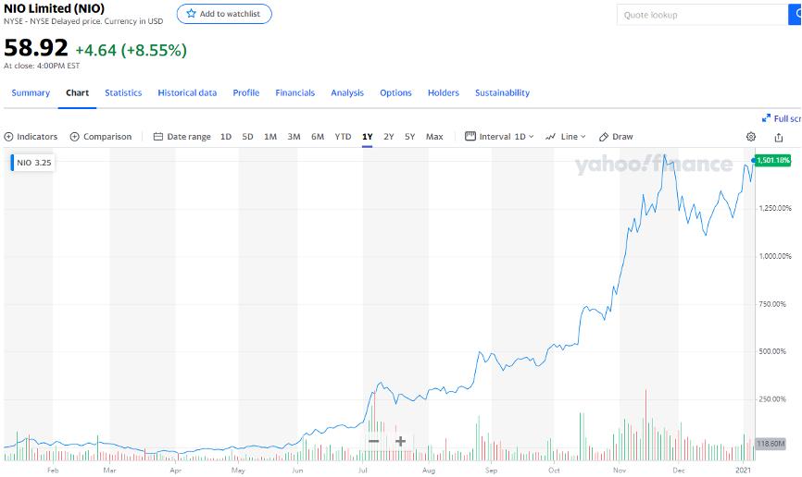The height and width of the screenshot is (477, 802).
Task: Set range to YTD
Action: pos(343,137)
